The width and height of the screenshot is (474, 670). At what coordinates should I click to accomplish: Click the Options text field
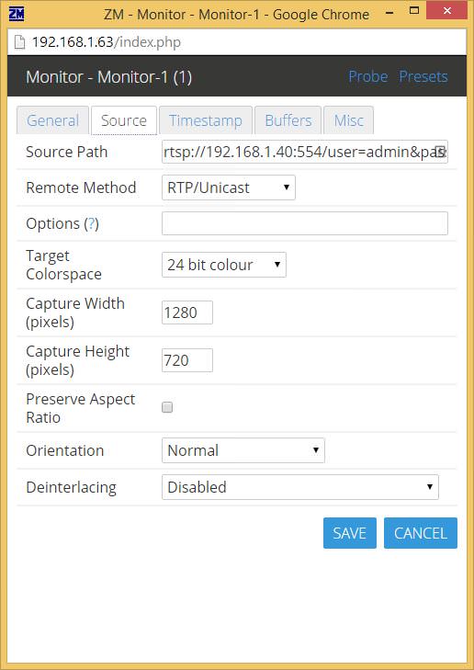click(304, 223)
